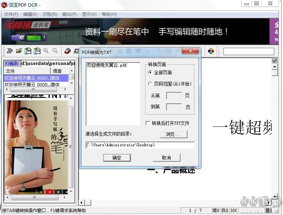Click the 从第 start page field
The width and height of the screenshot is (283, 215).
[174, 96]
